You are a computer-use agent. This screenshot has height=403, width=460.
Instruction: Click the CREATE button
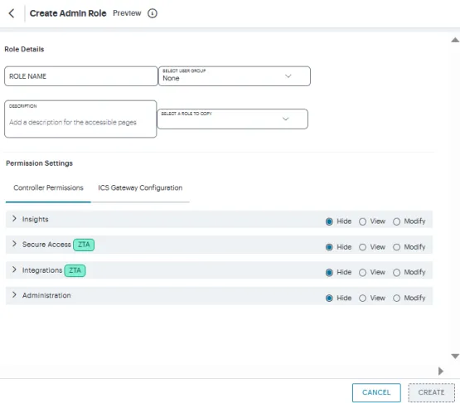coord(431,392)
